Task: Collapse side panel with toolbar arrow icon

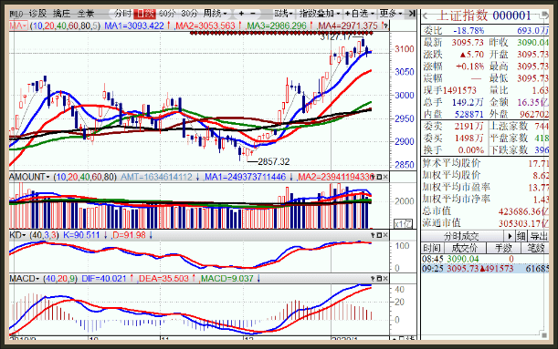Action: click(412, 14)
